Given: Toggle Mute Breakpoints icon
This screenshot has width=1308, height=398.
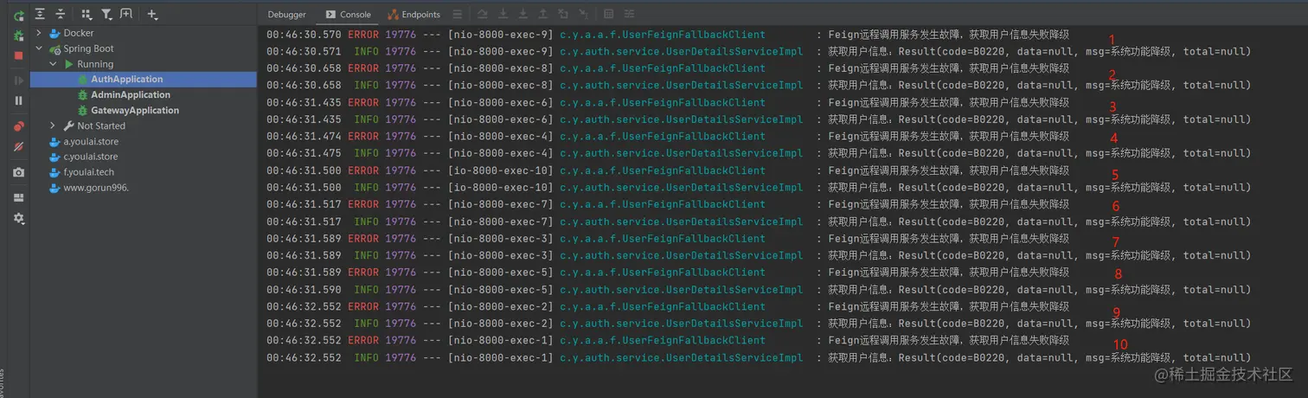Looking at the screenshot, I should (18, 148).
